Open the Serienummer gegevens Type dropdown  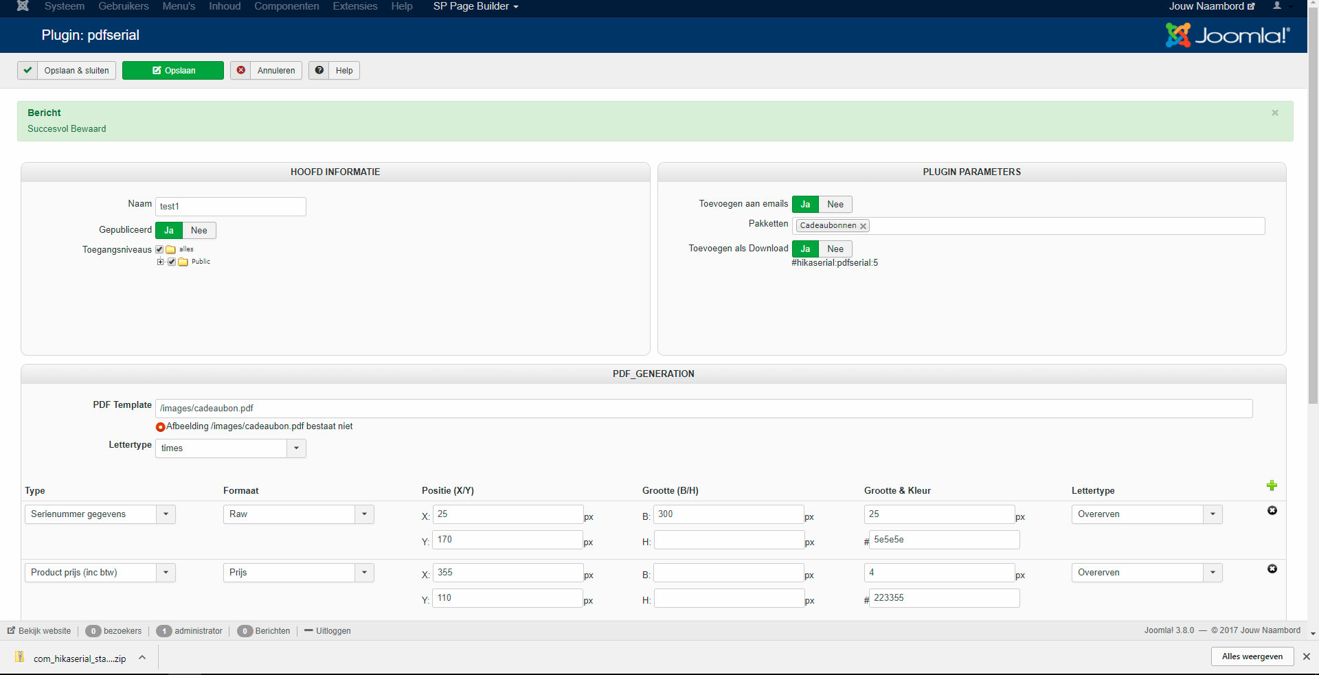(x=100, y=514)
